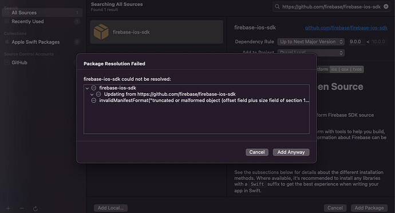
Task: Click the error icon next to 'Updating from'
Action: point(98,94)
